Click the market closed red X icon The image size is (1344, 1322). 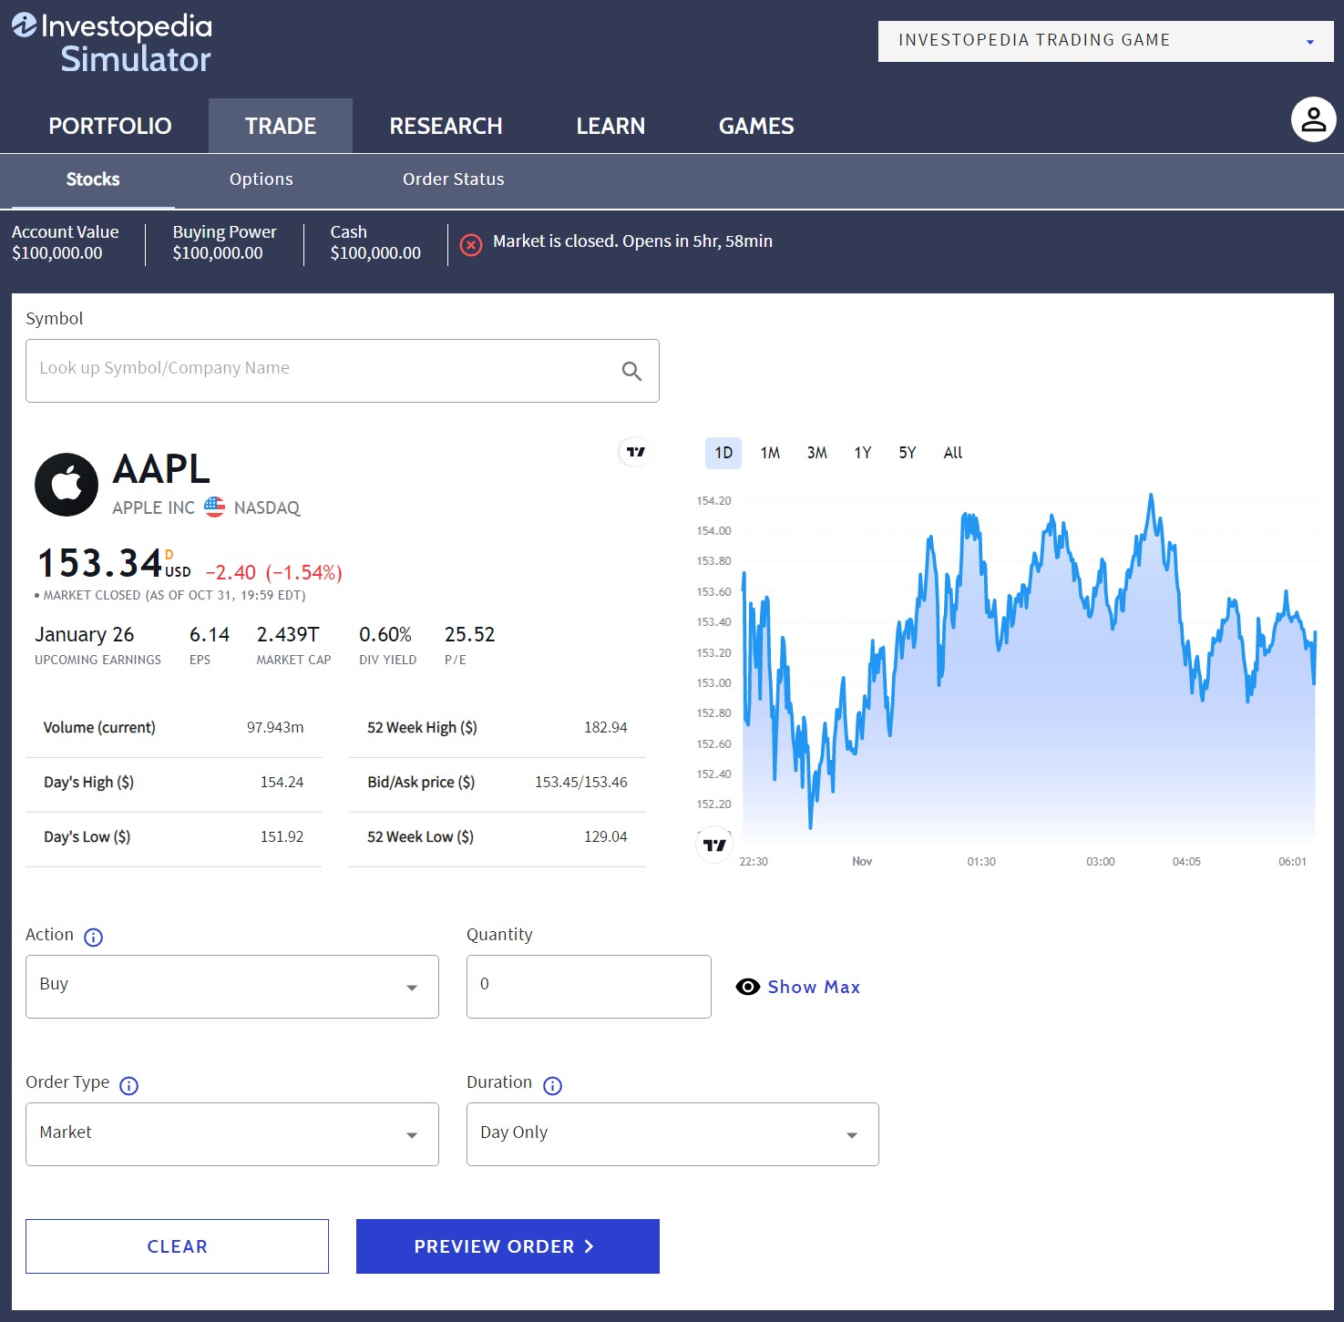click(x=471, y=245)
